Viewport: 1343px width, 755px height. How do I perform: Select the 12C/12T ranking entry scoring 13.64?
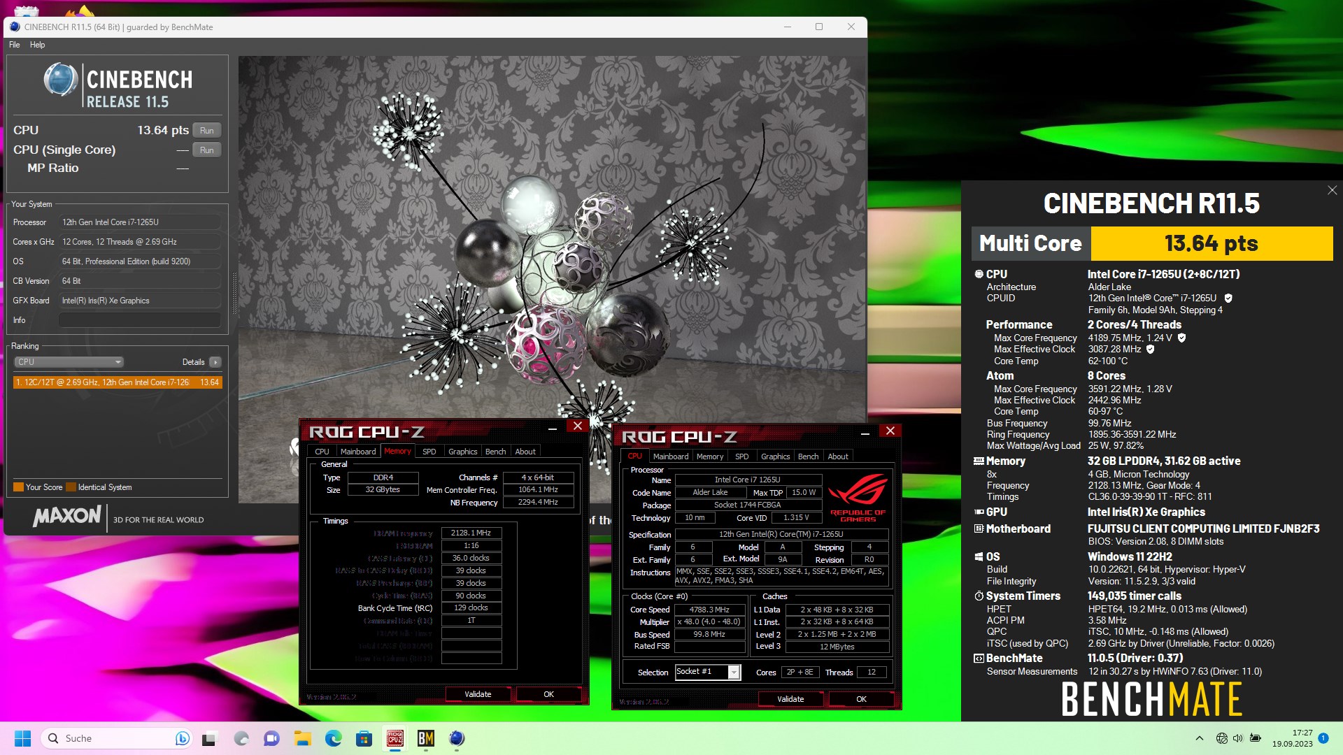(x=118, y=382)
